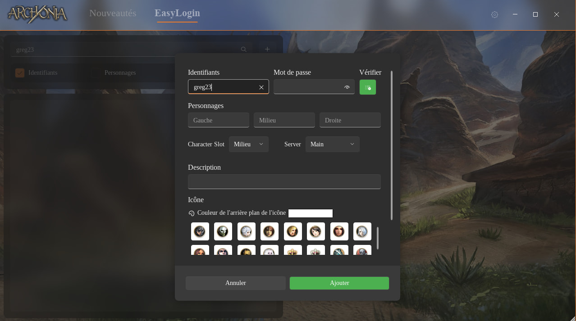Click the plus icon to add account
576x321 pixels.
point(267,50)
